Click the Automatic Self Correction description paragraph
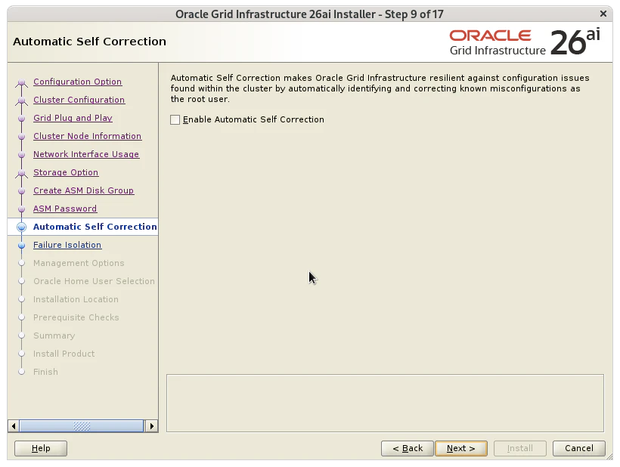The height and width of the screenshot is (467, 620). click(x=380, y=88)
